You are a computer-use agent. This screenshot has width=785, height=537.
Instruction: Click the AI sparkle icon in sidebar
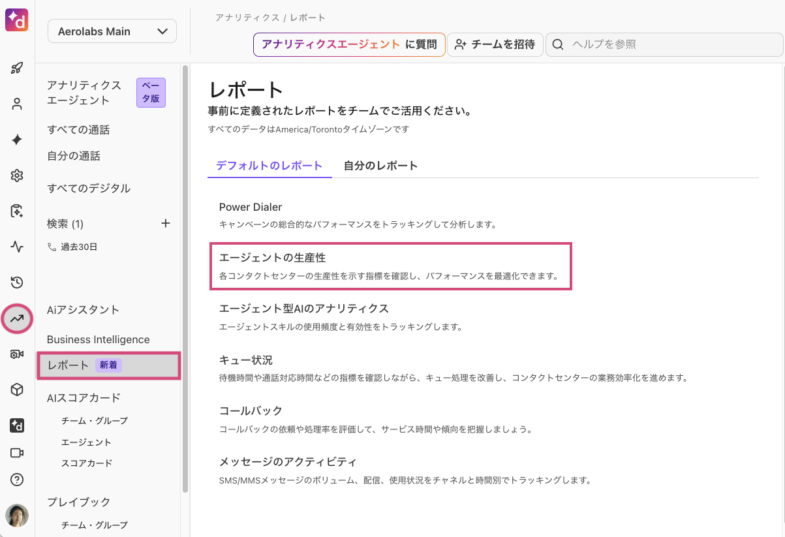point(17,140)
